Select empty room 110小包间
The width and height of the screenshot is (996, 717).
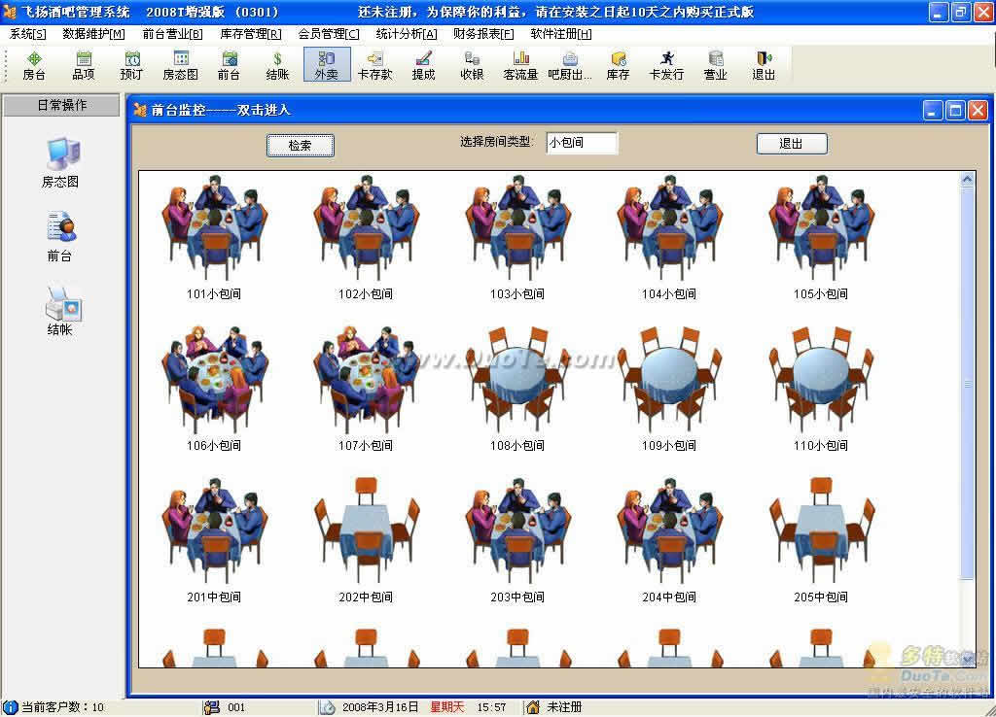click(821, 389)
